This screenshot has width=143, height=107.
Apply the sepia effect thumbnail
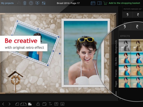pos(137,45)
